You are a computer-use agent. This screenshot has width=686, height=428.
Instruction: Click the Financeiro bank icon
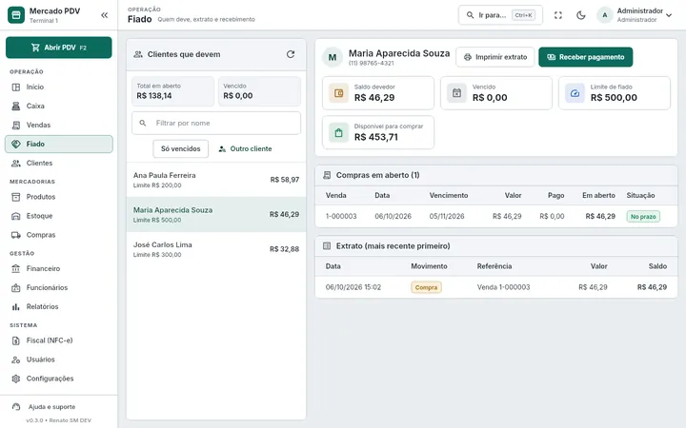click(x=16, y=268)
